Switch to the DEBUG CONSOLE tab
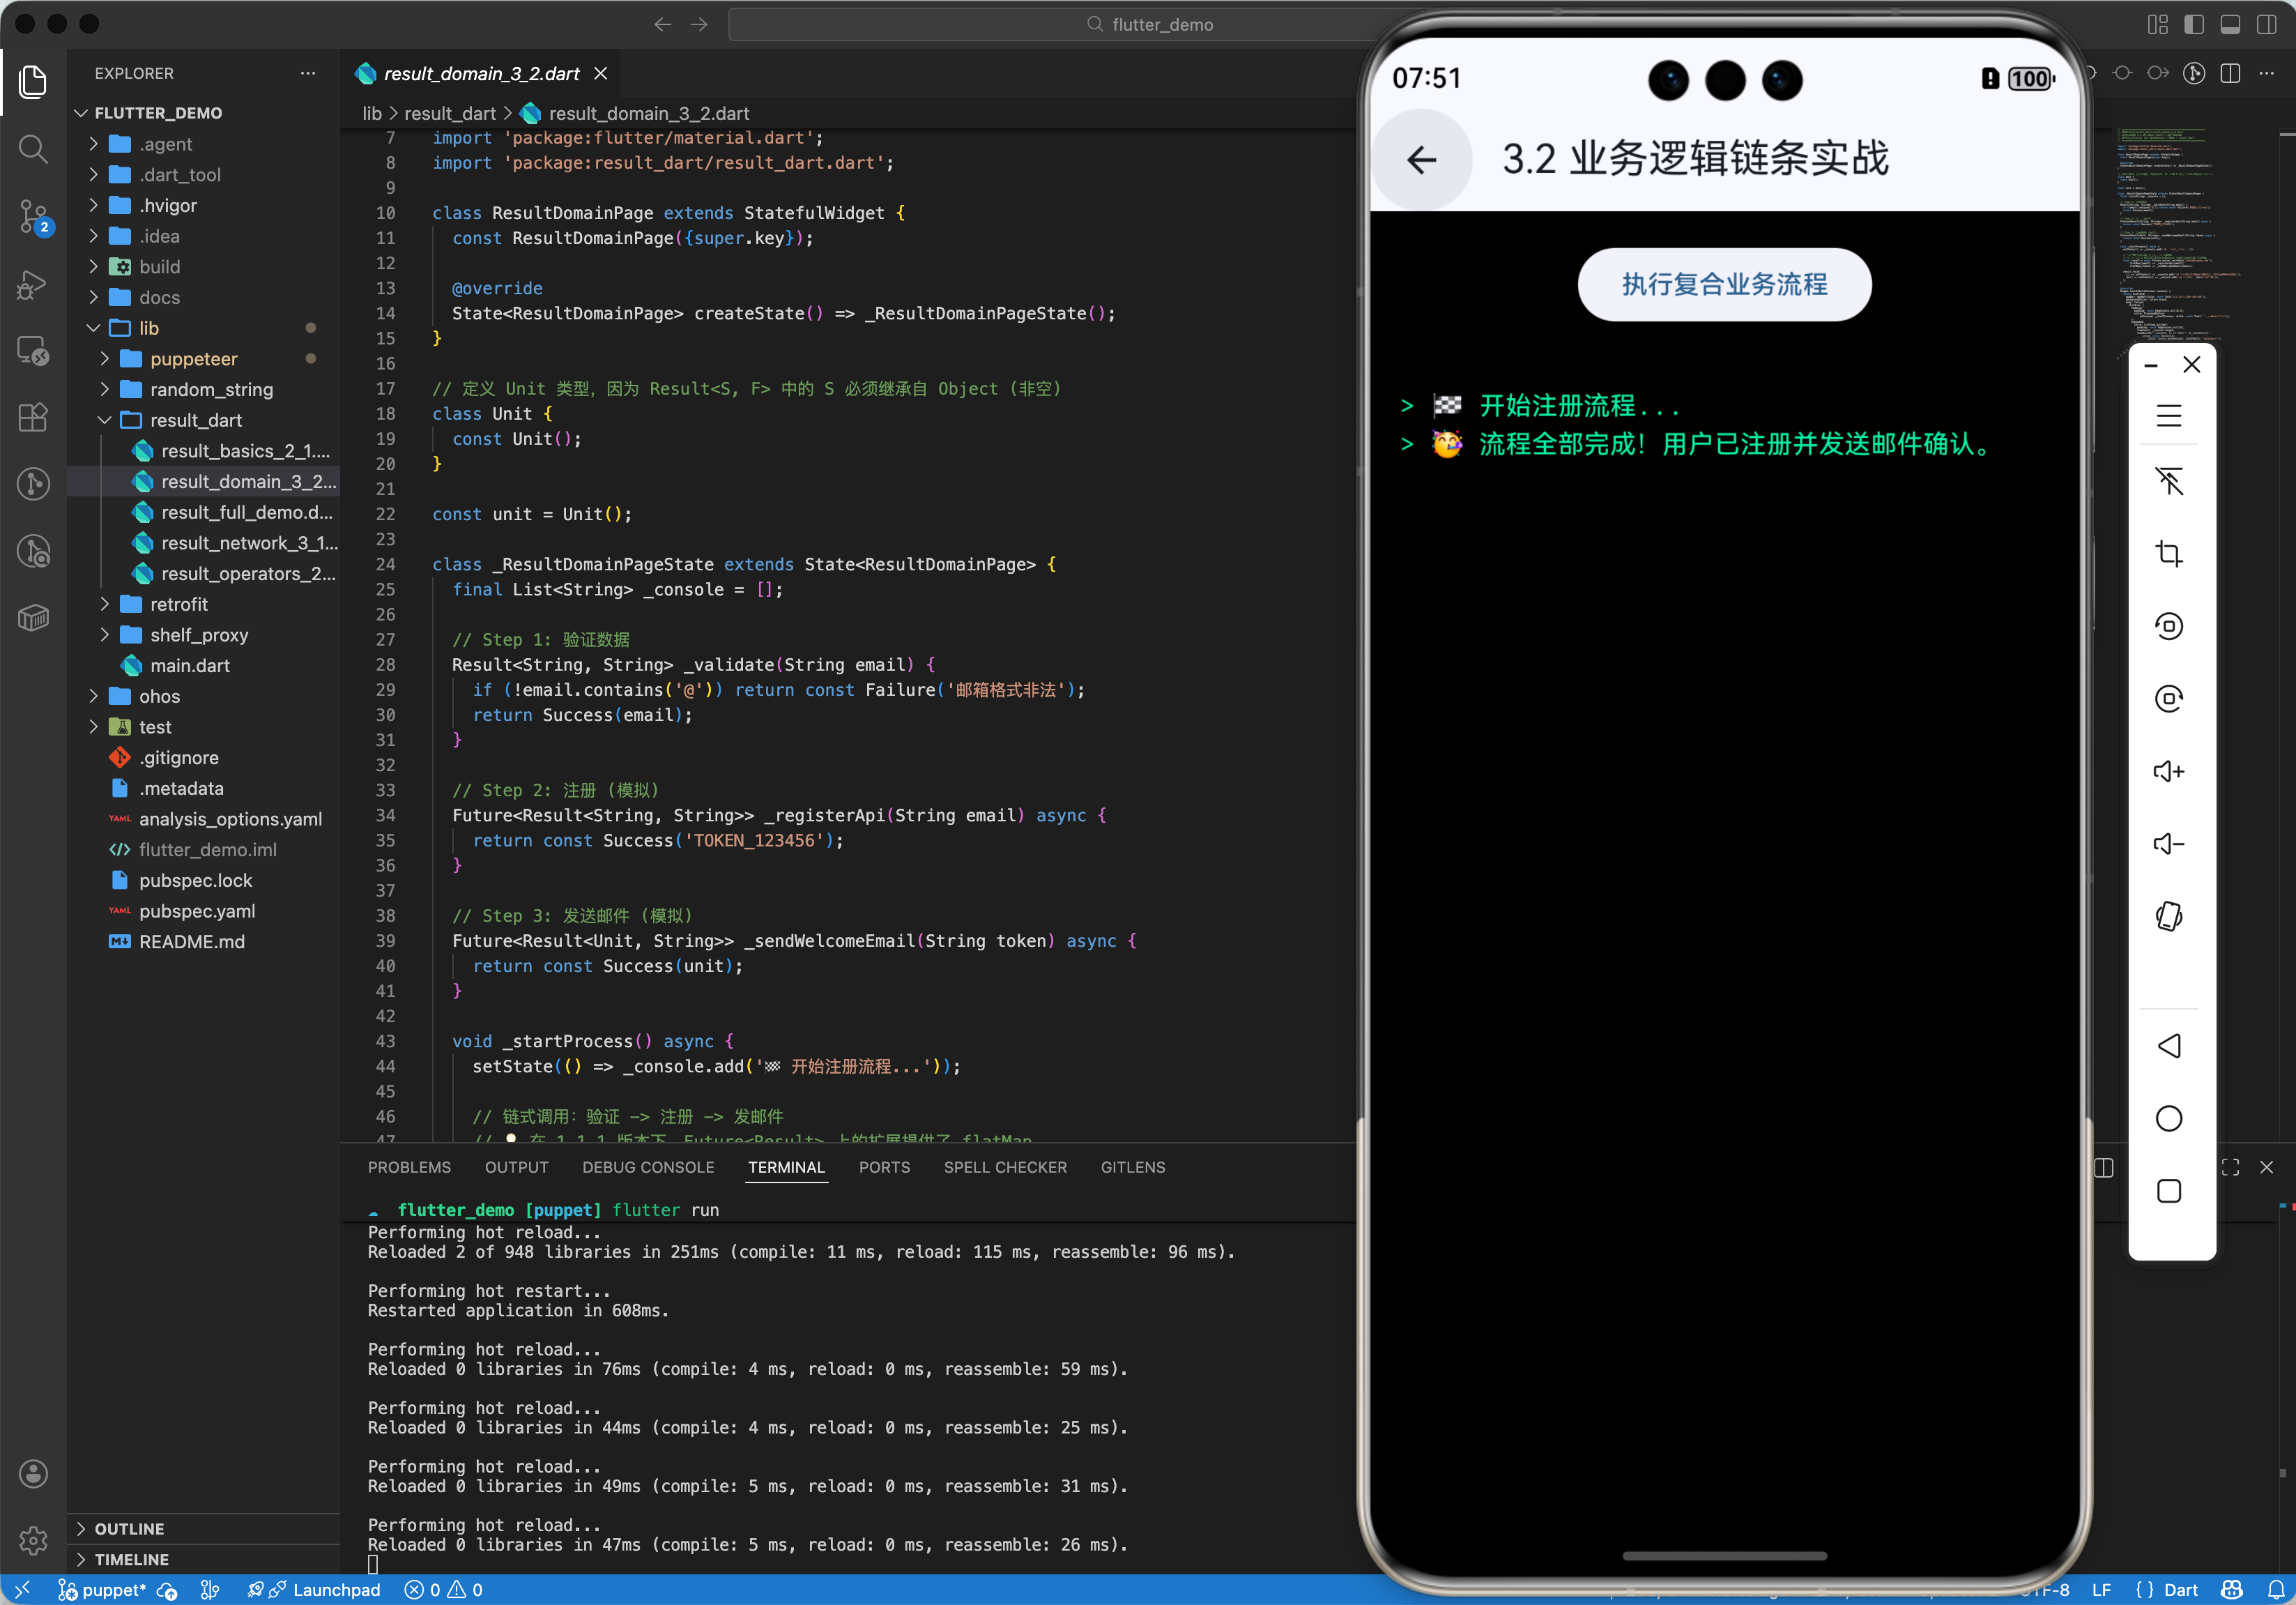This screenshot has width=2296, height=1605. pos(648,1167)
